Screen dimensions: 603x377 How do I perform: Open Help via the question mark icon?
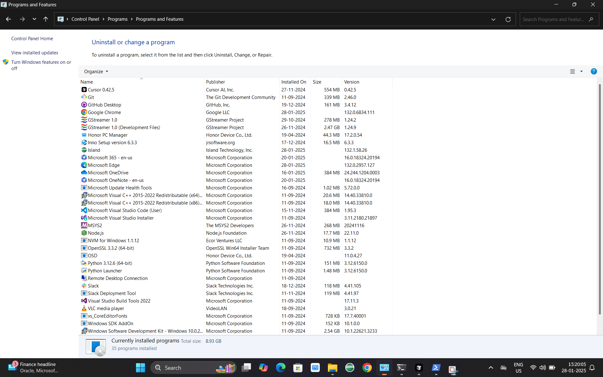[x=594, y=71]
